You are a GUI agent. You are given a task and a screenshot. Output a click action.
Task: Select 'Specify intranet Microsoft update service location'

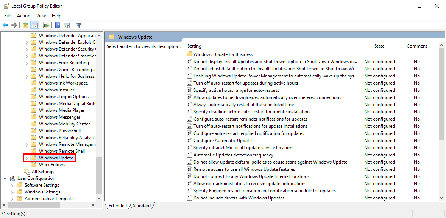[x=243, y=148]
